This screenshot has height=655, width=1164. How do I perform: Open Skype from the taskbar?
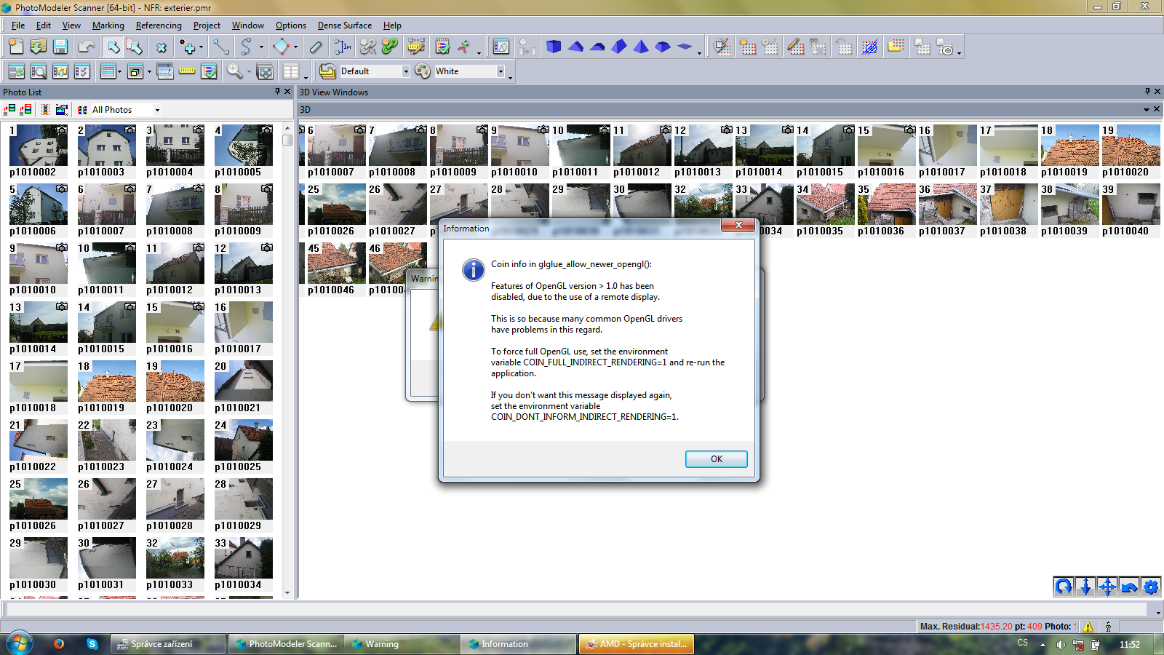pos(92,644)
